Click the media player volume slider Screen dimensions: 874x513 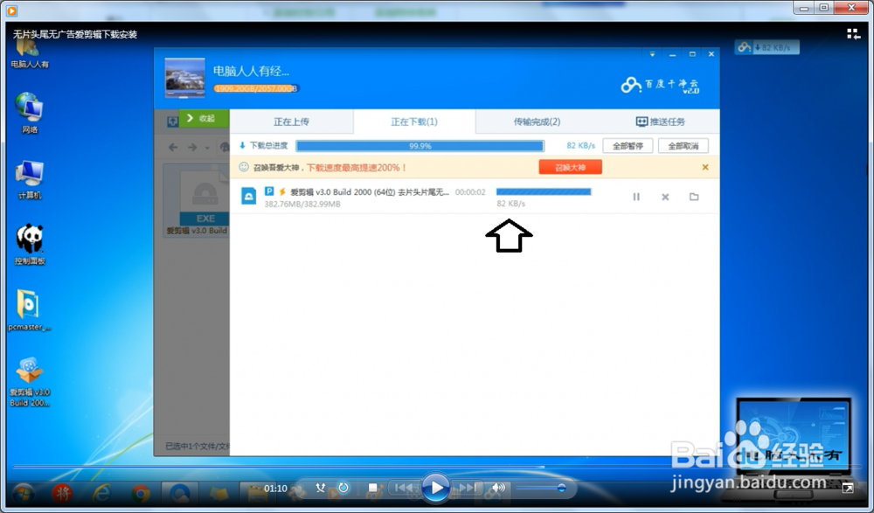pyautogui.click(x=540, y=489)
